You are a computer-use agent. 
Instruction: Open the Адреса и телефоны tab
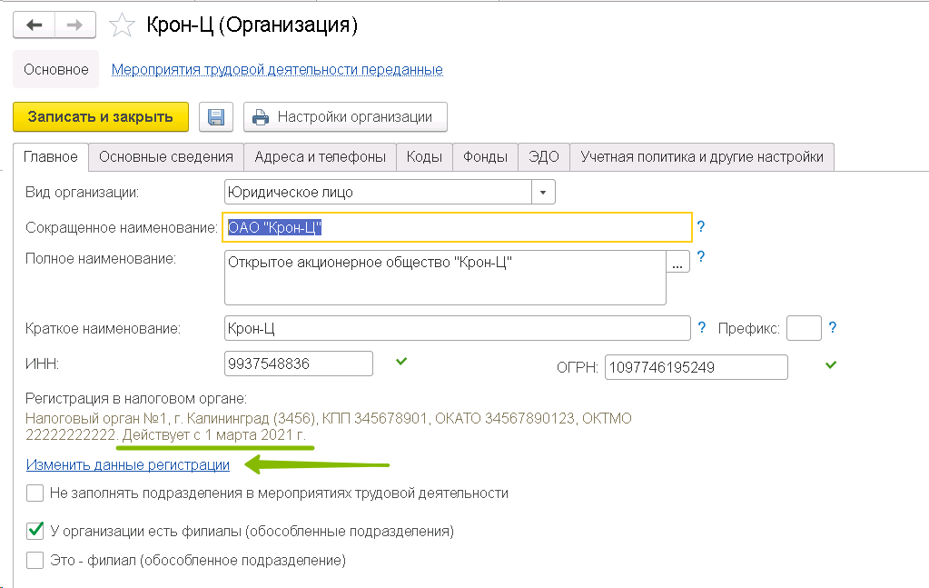(x=320, y=156)
